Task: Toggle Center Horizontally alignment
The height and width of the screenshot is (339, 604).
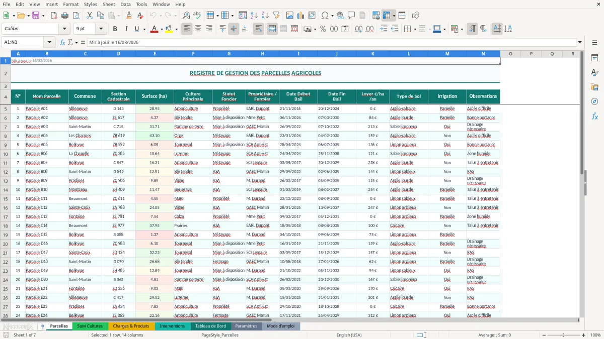Action: [198, 29]
